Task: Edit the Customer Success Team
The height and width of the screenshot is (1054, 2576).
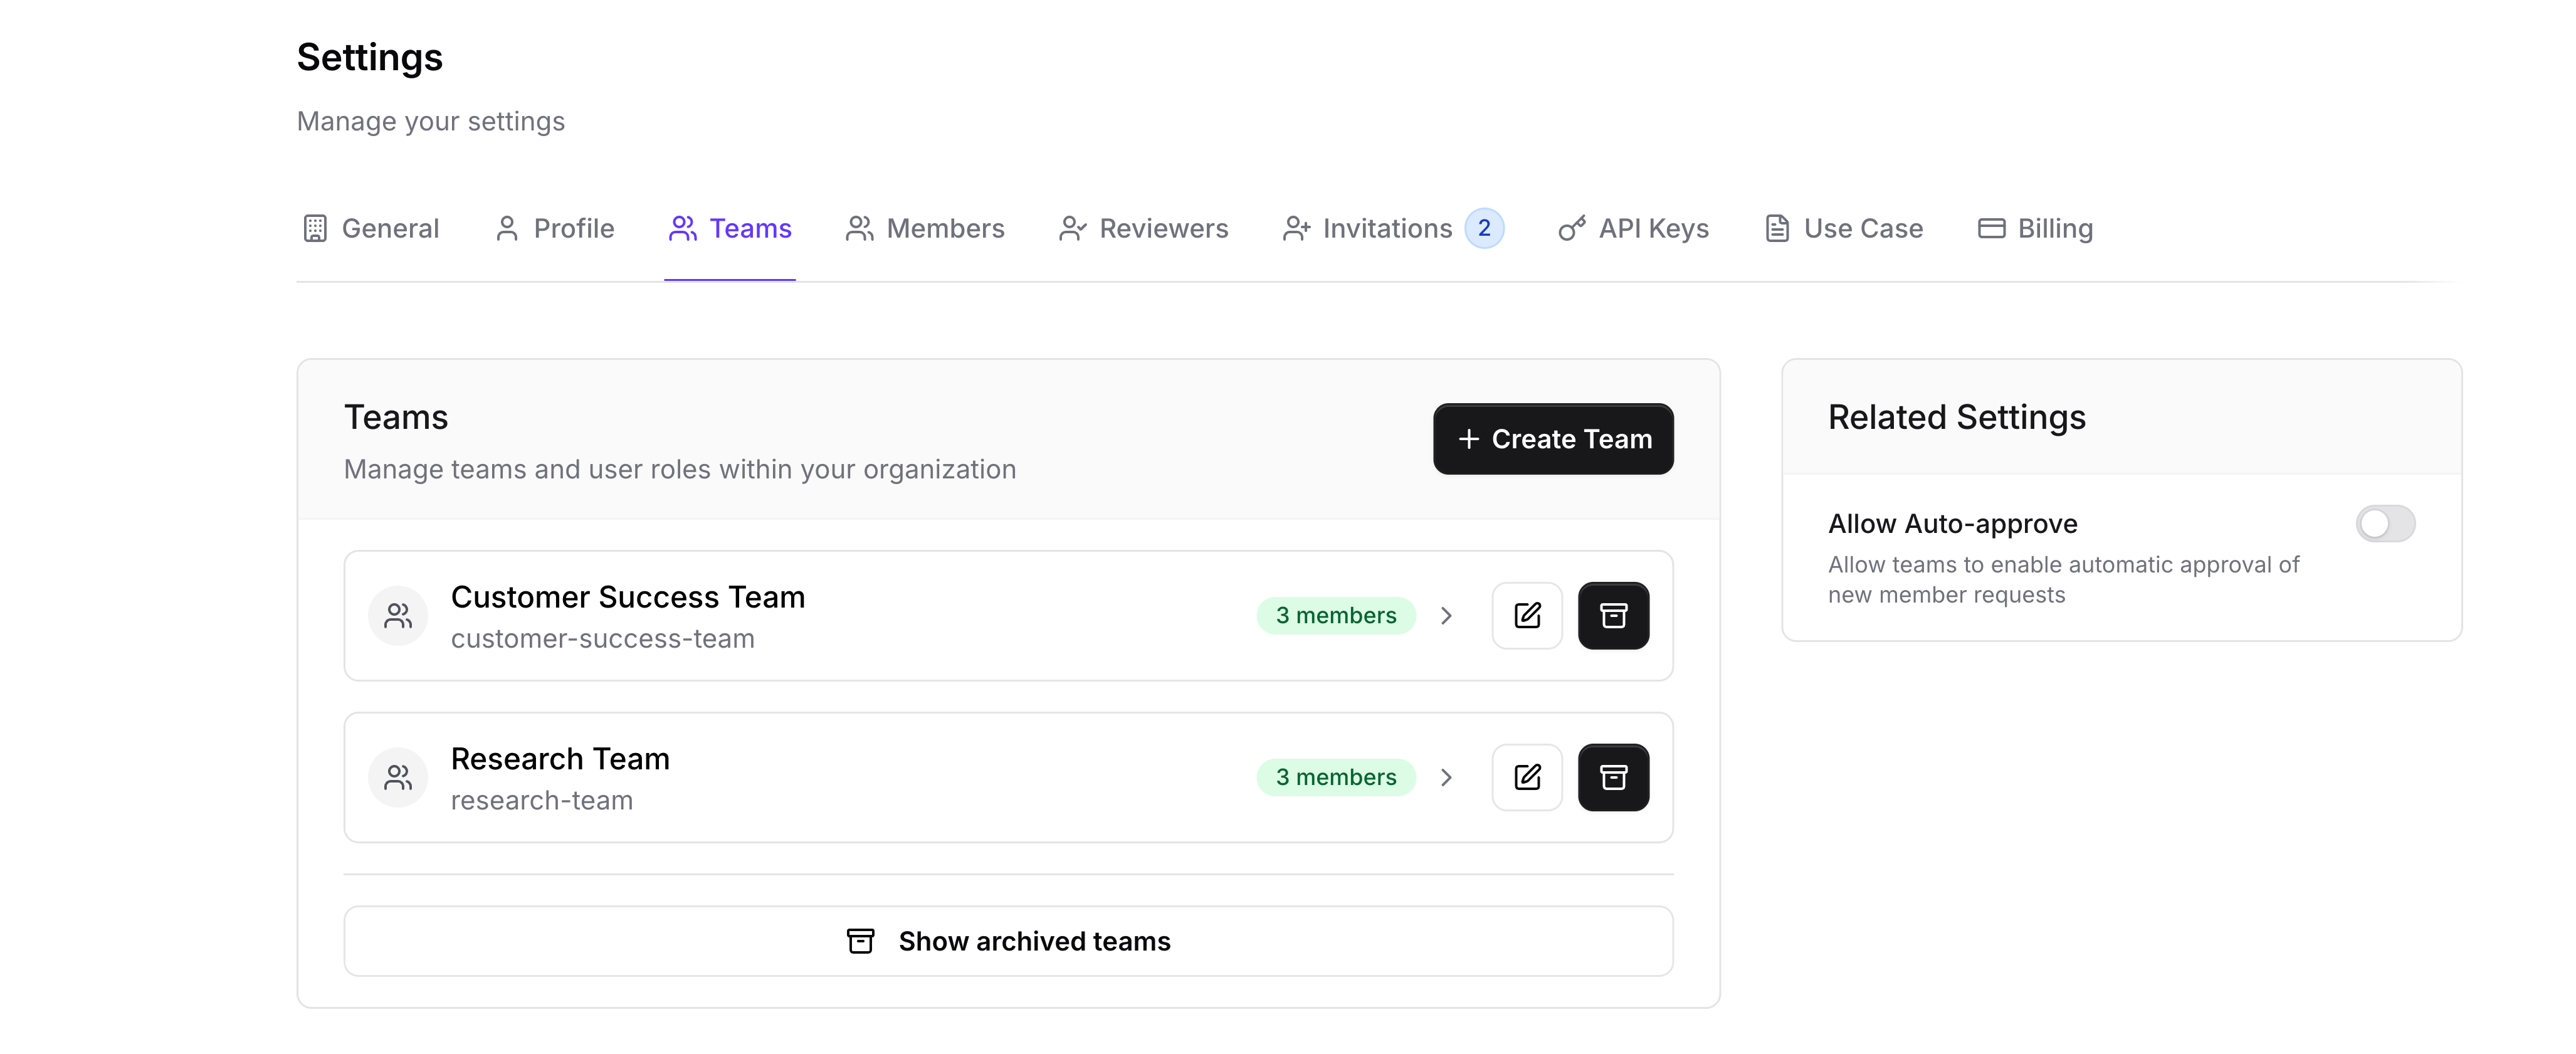Action: (1527, 615)
